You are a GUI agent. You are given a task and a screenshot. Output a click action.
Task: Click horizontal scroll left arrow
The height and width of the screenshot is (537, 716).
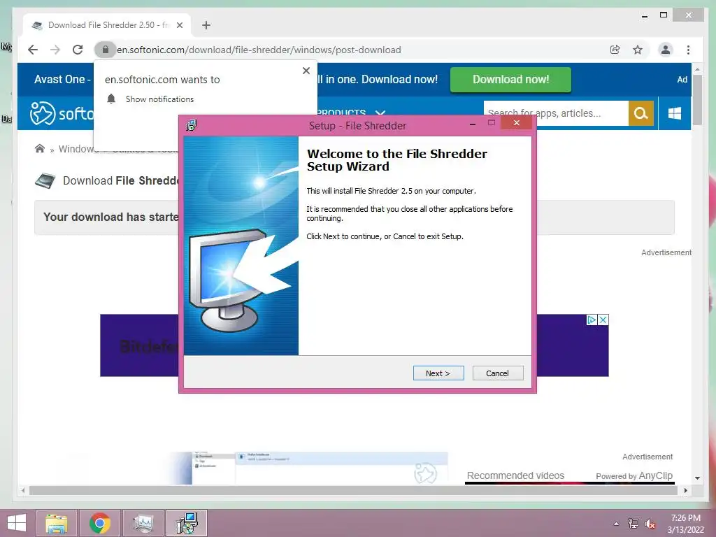pos(23,490)
